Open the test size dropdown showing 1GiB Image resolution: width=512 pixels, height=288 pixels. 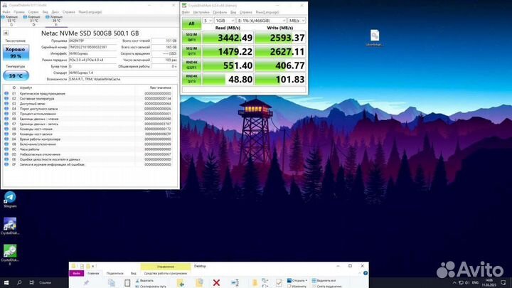(x=225, y=21)
